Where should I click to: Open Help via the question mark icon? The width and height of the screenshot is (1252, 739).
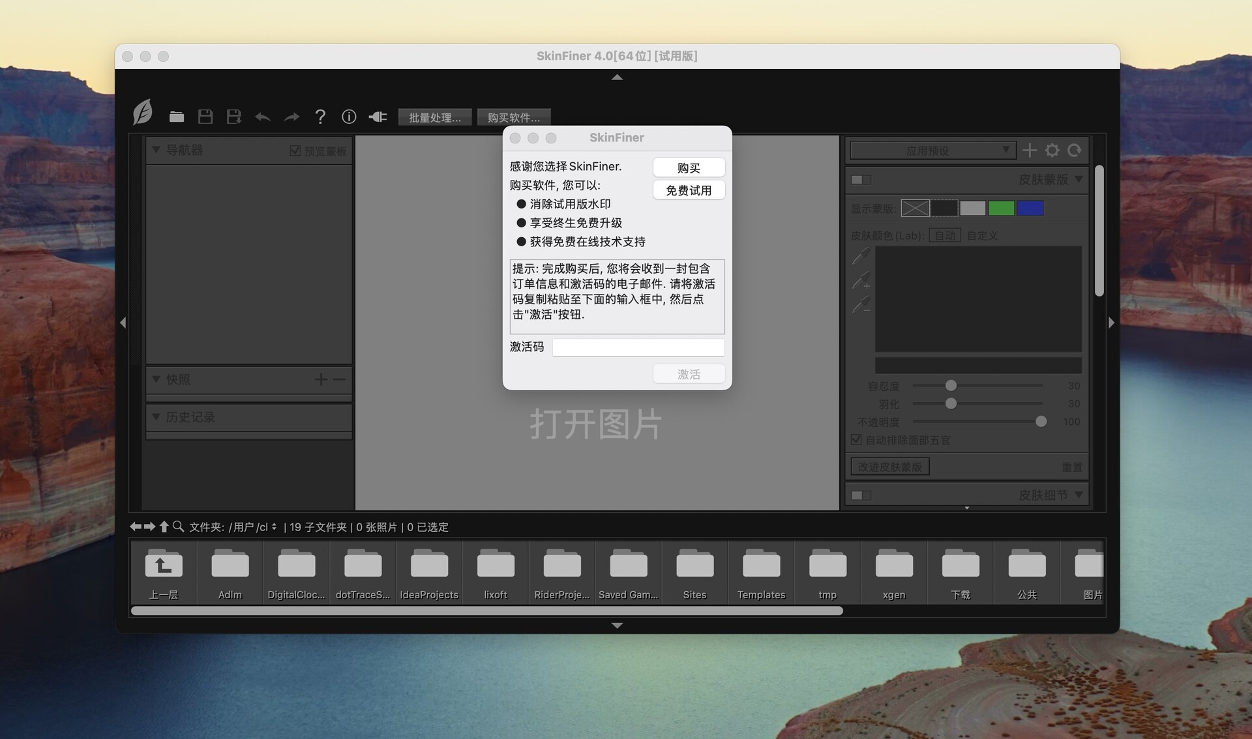[320, 117]
